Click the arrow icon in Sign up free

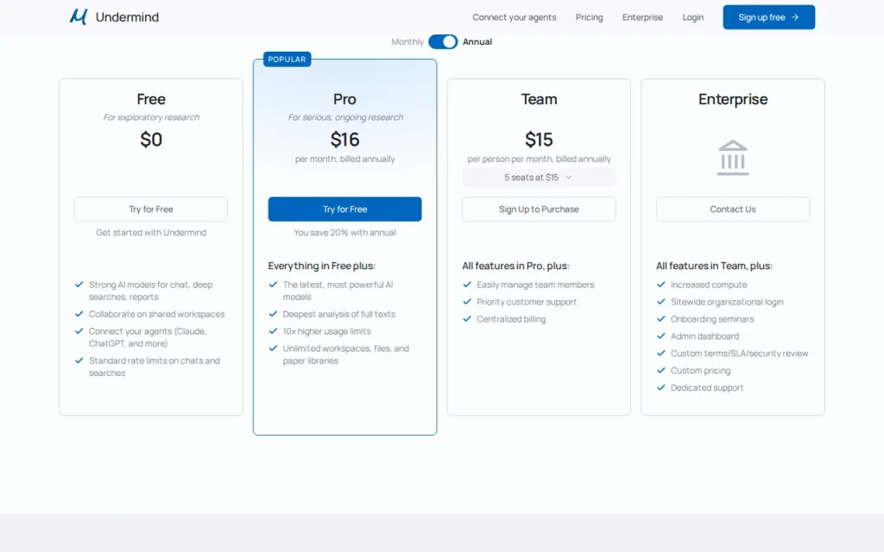point(795,17)
